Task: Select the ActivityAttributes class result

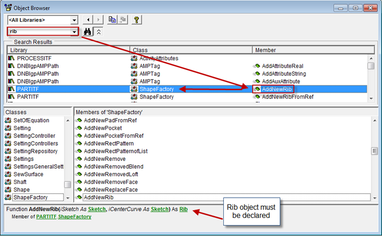Action: pos(159,58)
